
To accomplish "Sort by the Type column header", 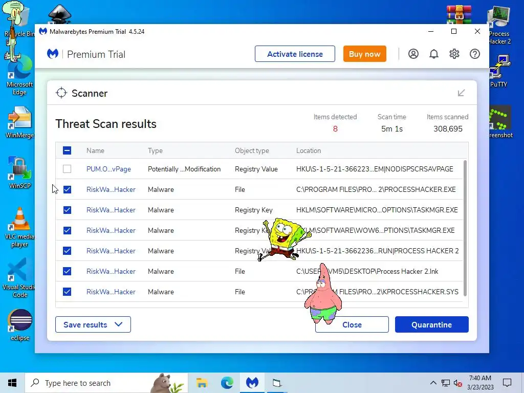I will coord(155,151).
